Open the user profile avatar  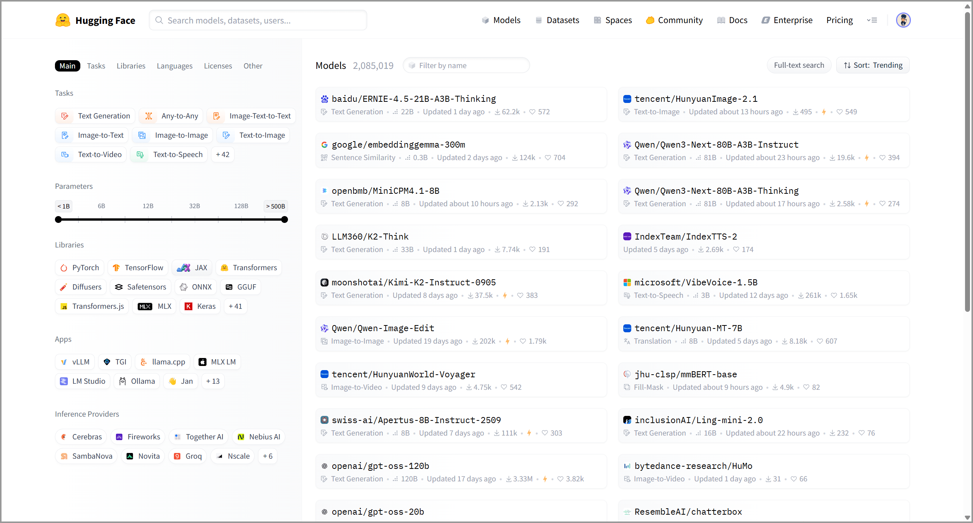point(903,20)
